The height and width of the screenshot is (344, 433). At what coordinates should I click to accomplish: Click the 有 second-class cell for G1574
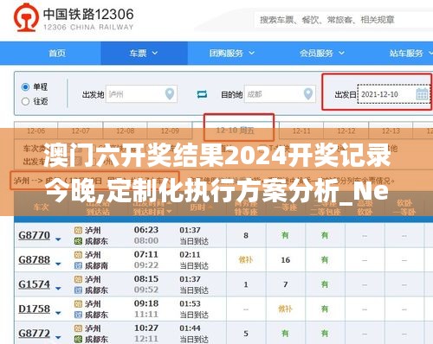pyautogui.click(x=325, y=284)
